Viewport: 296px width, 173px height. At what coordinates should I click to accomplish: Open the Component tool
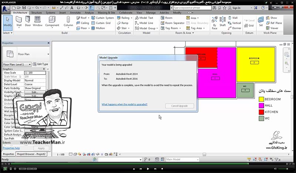point(52,21)
